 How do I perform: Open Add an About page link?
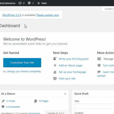(70, 65)
